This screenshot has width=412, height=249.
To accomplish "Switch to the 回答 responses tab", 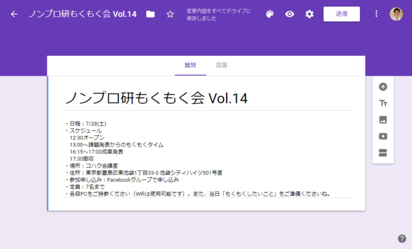I will 222,65.
